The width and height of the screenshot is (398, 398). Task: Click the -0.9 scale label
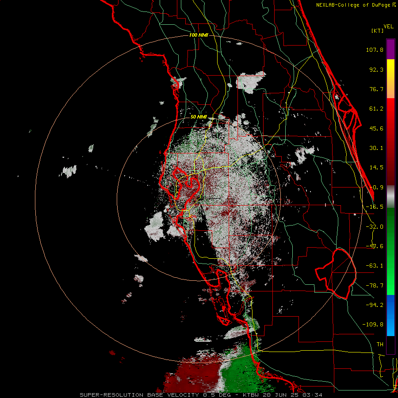[376, 188]
